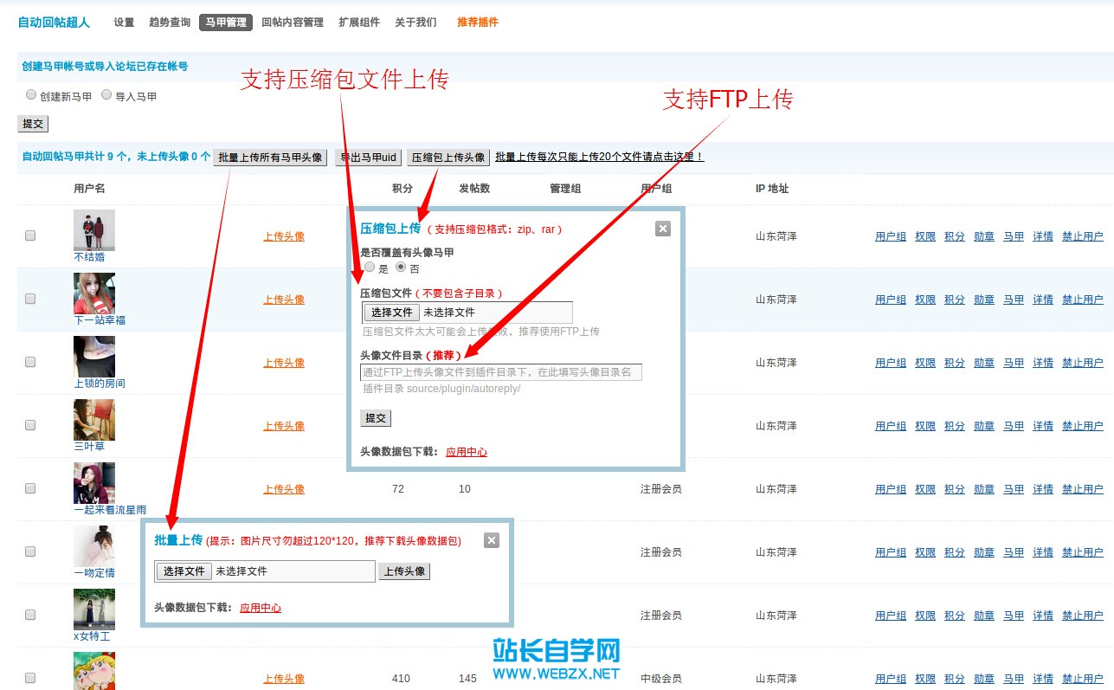The width and height of the screenshot is (1114, 690).
Task: Open the 趋势查询 tab
Action: tap(168, 23)
